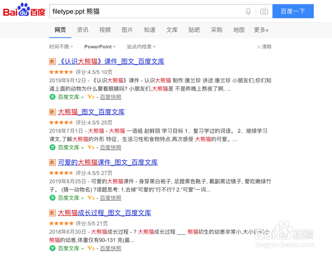Click the PPT icon of 可爱的大熊猫课件

tap(52, 162)
